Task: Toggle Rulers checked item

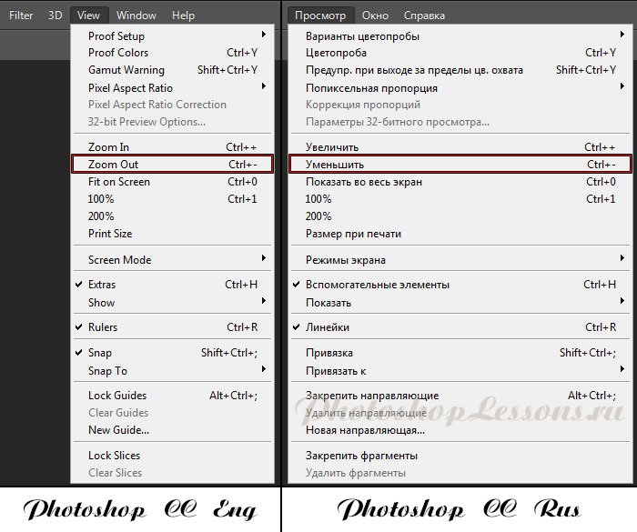Action: [172, 326]
